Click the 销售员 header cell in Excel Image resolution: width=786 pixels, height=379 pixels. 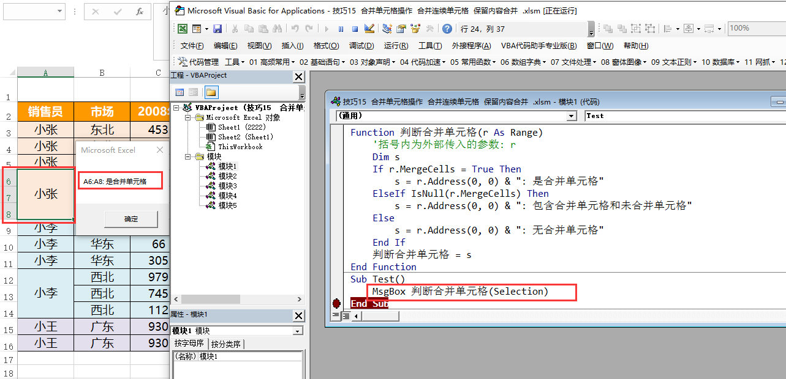pos(46,112)
